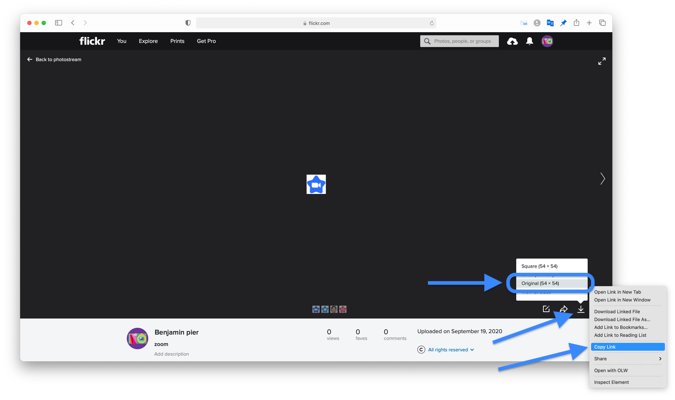Click the blue pin extension icon

pos(563,23)
